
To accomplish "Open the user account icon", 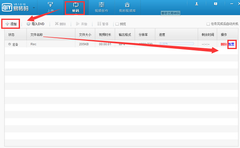I will pyautogui.click(x=196, y=4).
